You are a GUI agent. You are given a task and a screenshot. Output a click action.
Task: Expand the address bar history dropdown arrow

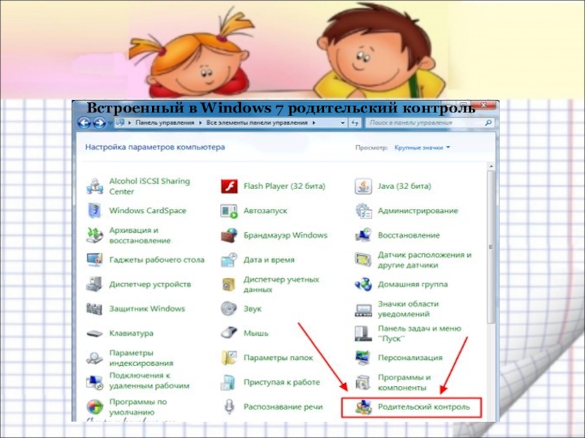pyautogui.click(x=342, y=123)
